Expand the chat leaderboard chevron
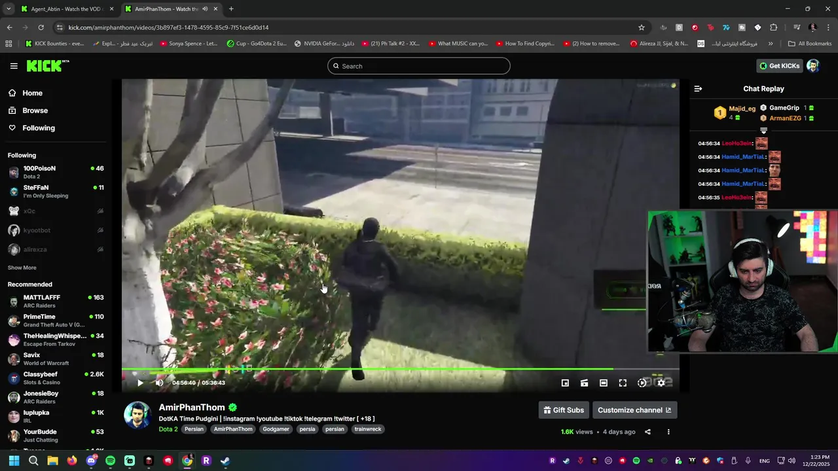This screenshot has width=838, height=471. [763, 131]
